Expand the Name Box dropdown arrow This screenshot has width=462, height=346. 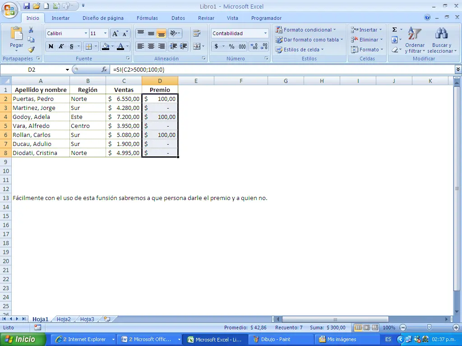coord(67,70)
